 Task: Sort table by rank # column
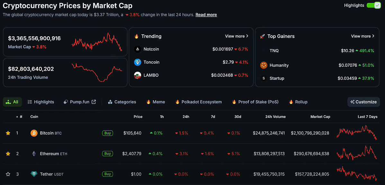point(20,117)
